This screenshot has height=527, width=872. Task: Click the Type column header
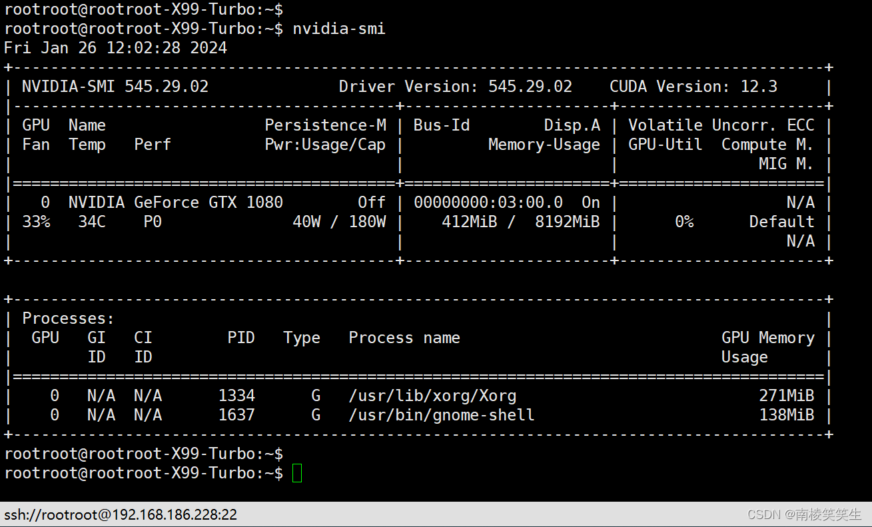coord(302,338)
